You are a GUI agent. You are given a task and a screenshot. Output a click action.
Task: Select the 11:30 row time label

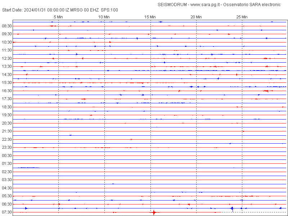tap(7, 50)
